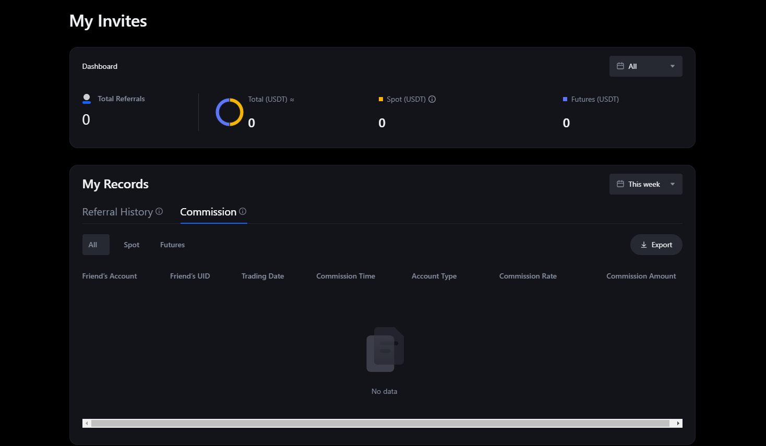The image size is (766, 446).
Task: Click the yellow Spot legend swatch
Action: [x=381, y=99]
